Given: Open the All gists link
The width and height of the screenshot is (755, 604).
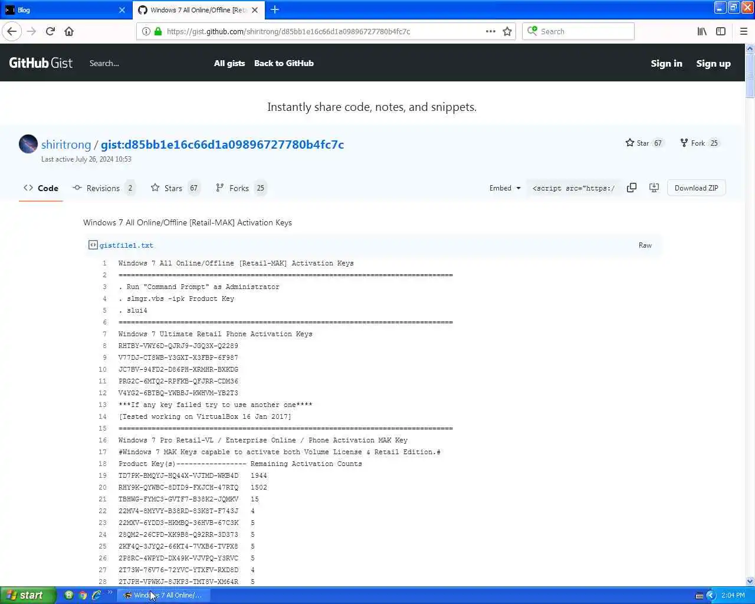Looking at the screenshot, I should (x=229, y=63).
